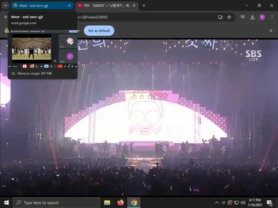Open the NVIDIA tray icon
The image size is (278, 208).
tap(223, 203)
